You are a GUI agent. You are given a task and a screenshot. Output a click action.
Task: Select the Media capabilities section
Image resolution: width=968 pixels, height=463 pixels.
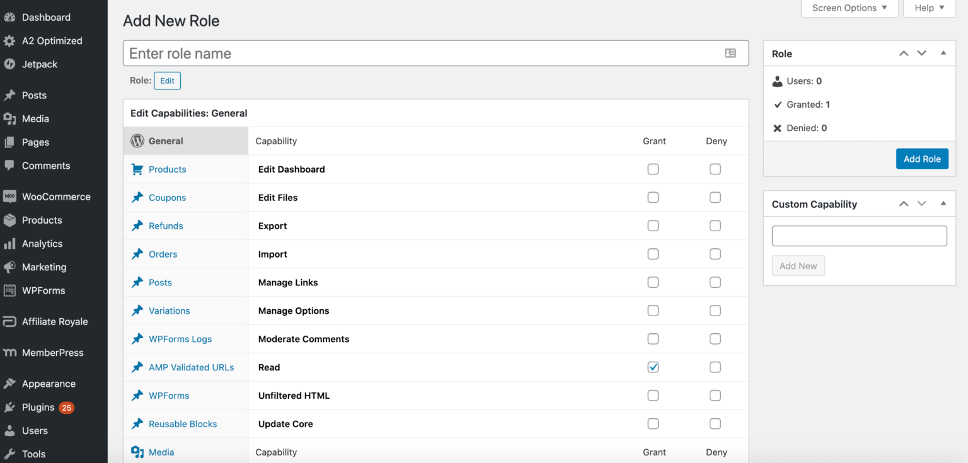pos(161,452)
